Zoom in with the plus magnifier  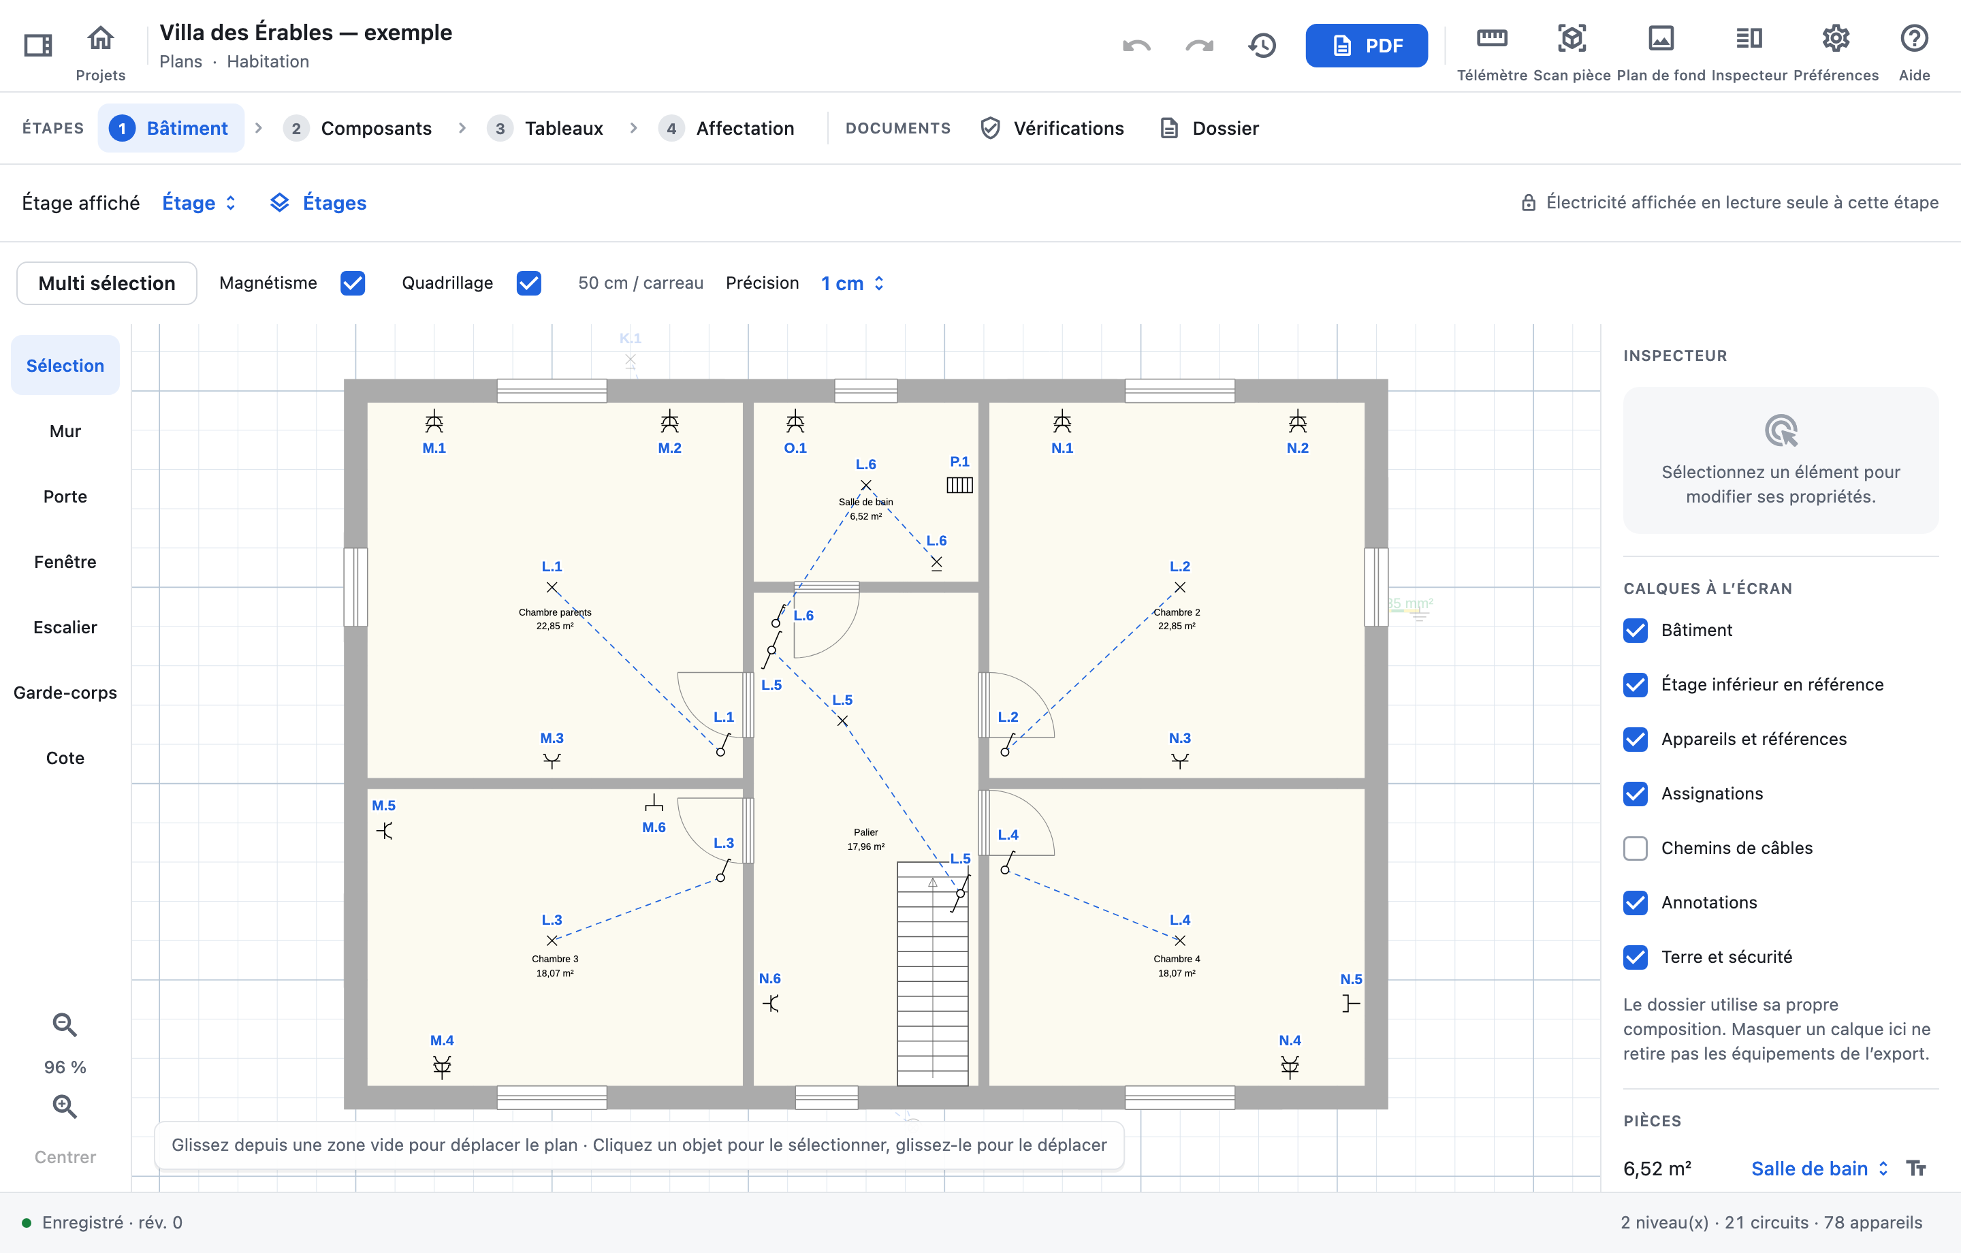pyautogui.click(x=64, y=1105)
